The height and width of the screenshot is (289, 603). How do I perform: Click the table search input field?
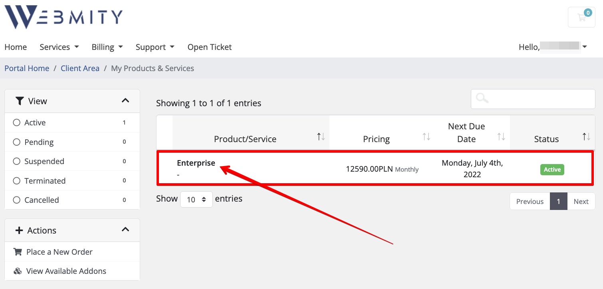click(x=533, y=99)
